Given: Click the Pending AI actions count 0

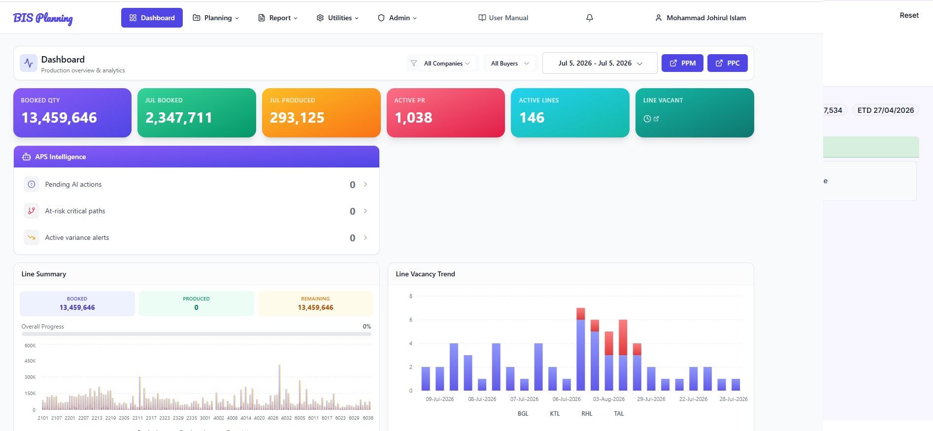Looking at the screenshot, I should click(x=353, y=185).
